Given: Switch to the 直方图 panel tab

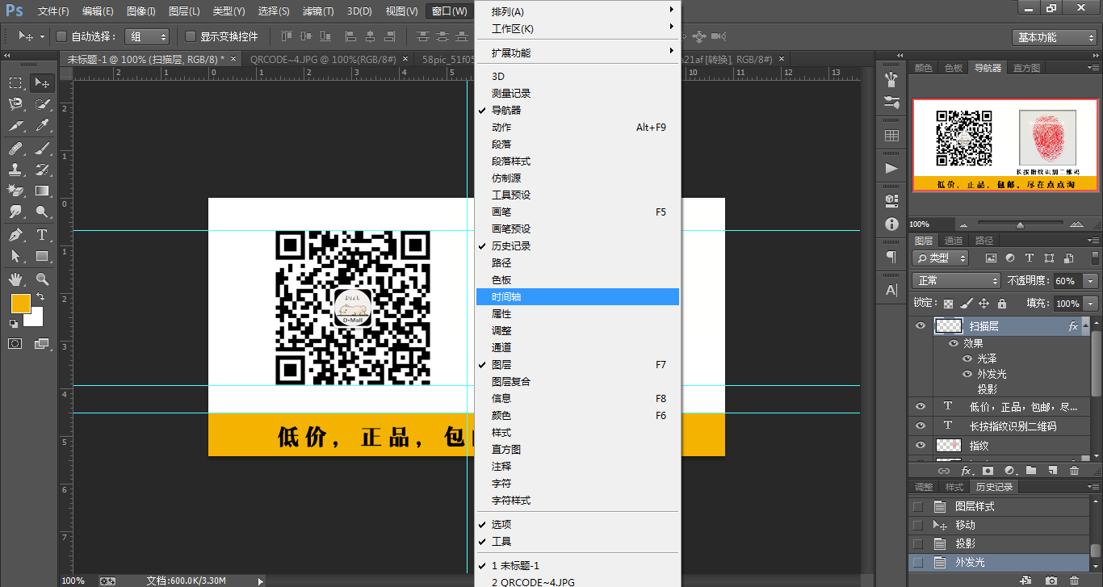Looking at the screenshot, I should pyautogui.click(x=1026, y=68).
